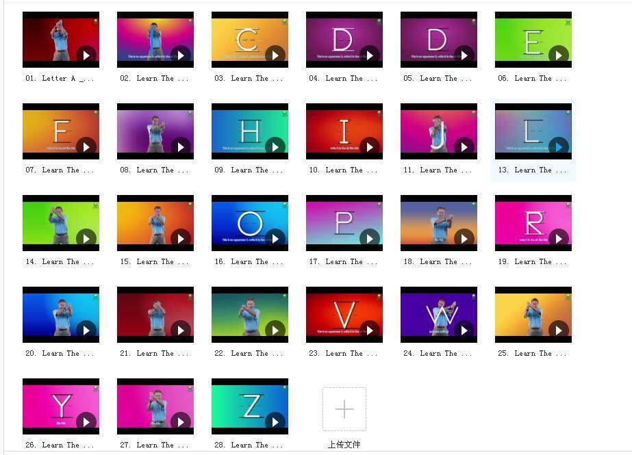Image resolution: width=632 pixels, height=455 pixels.
Task: Play video 04 with letter D
Action: [x=370, y=55]
